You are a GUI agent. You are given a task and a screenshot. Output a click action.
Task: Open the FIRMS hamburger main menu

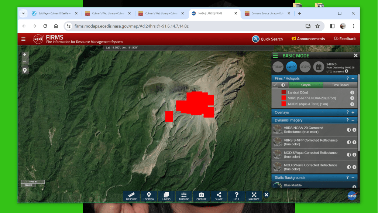coord(24,39)
